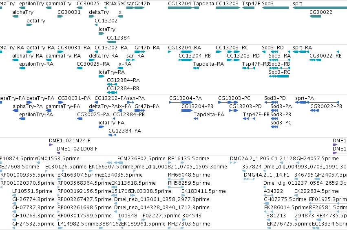Open the CG30022-PB protein label
The width and height of the screenshot is (347, 230).
[326, 106]
